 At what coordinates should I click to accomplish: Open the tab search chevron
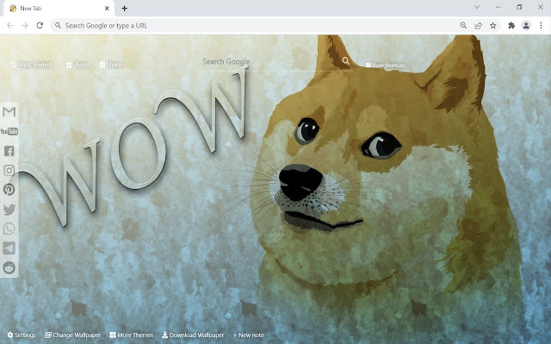click(x=476, y=8)
